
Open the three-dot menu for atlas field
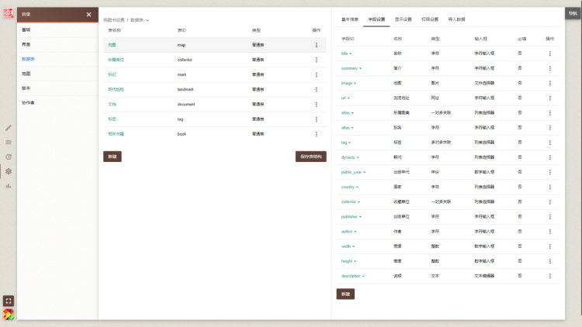(x=549, y=112)
